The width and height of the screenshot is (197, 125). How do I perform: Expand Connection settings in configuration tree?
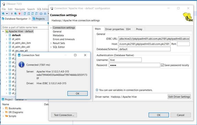click(51, 28)
